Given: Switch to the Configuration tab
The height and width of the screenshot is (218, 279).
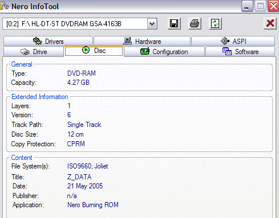Looking at the screenshot, I should (x=164, y=52).
